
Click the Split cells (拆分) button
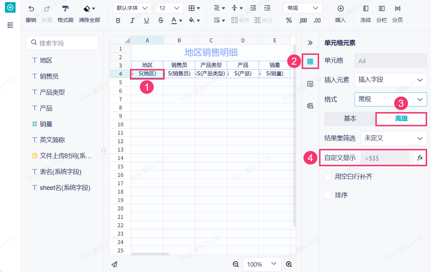tap(263, 21)
